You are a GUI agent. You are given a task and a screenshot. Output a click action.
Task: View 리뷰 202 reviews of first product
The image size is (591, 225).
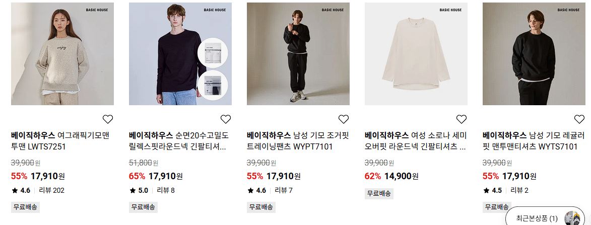point(53,190)
